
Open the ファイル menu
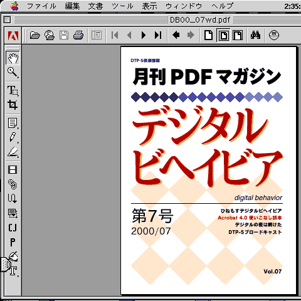(x=41, y=6)
